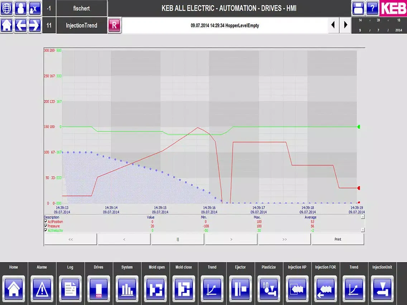Open the Plasticize icon

pyautogui.click(x=269, y=288)
